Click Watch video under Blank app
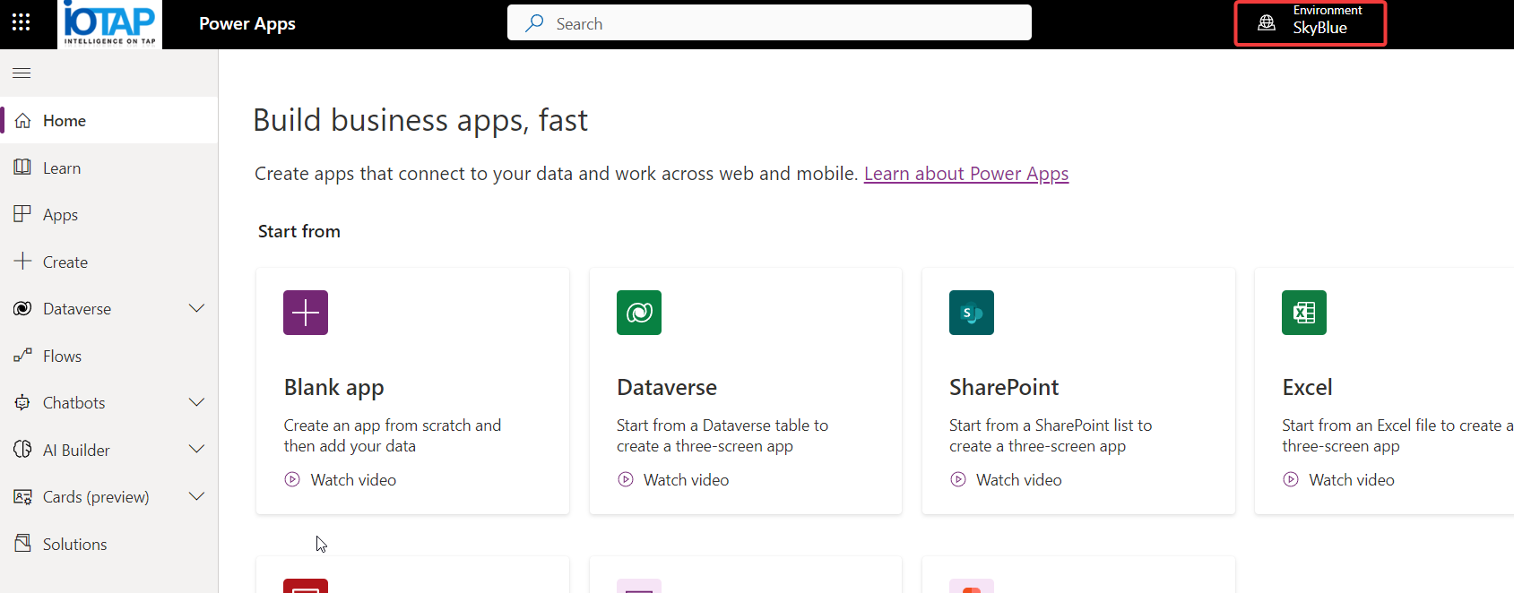1514x593 pixels. click(353, 480)
